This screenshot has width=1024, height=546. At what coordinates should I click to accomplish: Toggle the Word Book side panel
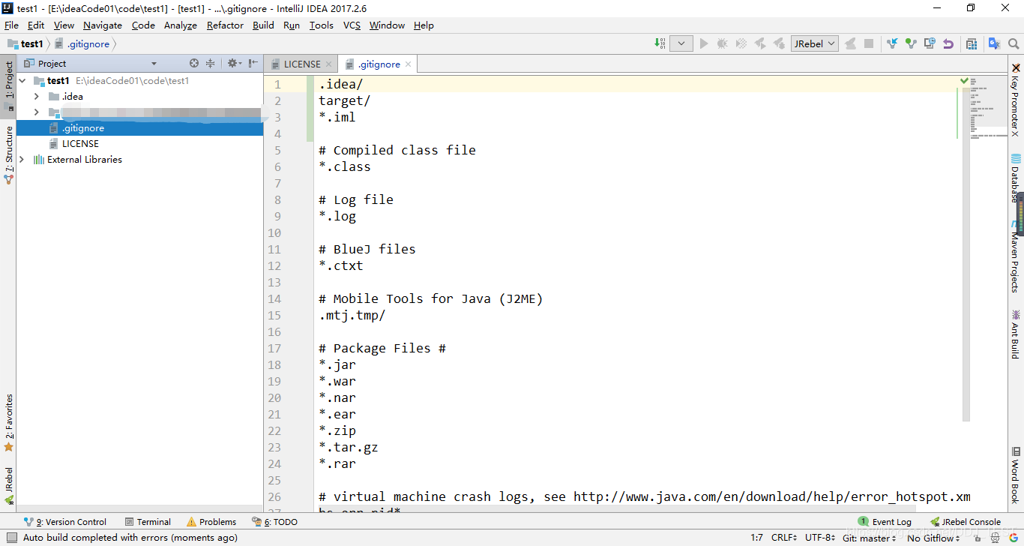pos(1016,475)
